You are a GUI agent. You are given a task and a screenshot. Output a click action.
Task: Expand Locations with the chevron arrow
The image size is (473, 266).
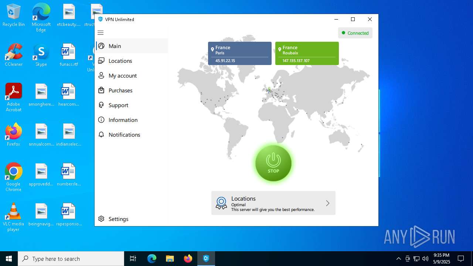(x=327, y=203)
